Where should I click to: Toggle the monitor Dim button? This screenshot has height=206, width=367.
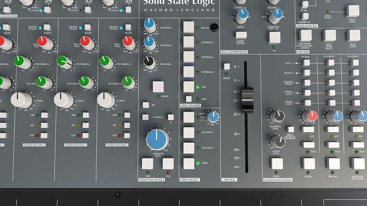[148, 163]
